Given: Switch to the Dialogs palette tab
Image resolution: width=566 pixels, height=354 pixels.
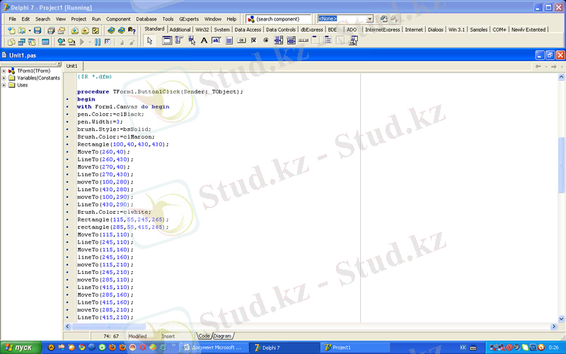Looking at the screenshot, I should click(x=435, y=30).
